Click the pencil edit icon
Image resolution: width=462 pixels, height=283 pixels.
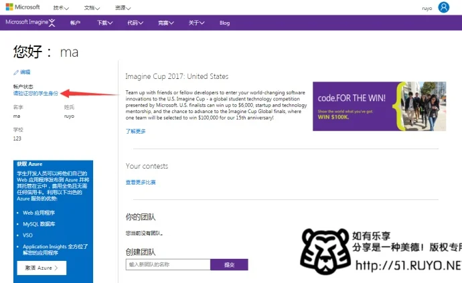point(16,72)
